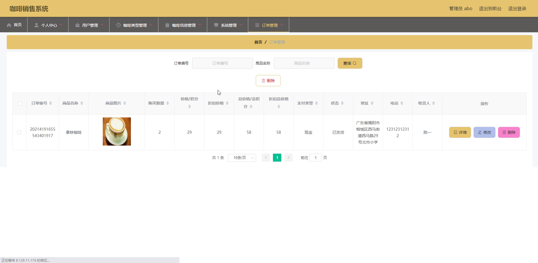Screen dimensions: 538x263
Task: Click the 管理员 abo user label
Action: (461, 8)
